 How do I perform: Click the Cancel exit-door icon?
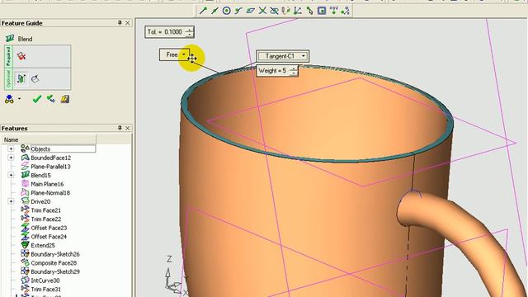(x=65, y=99)
